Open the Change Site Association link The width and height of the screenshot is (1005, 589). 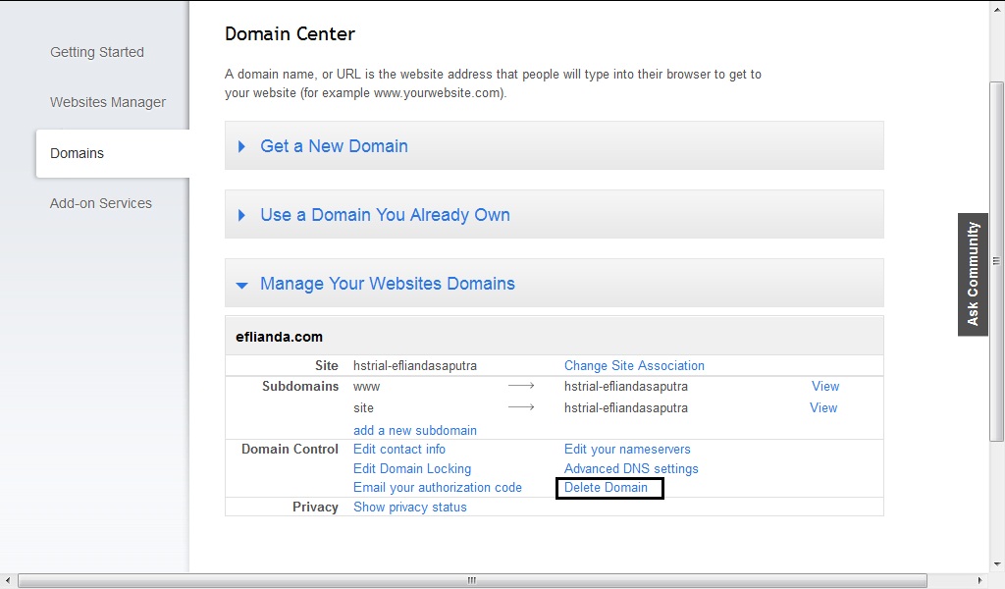click(634, 365)
